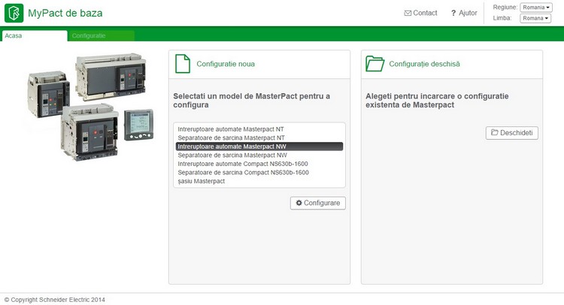Click the Copyright Schneider Electric 2014 text
The height and width of the screenshot is (305, 564).
coord(55,300)
